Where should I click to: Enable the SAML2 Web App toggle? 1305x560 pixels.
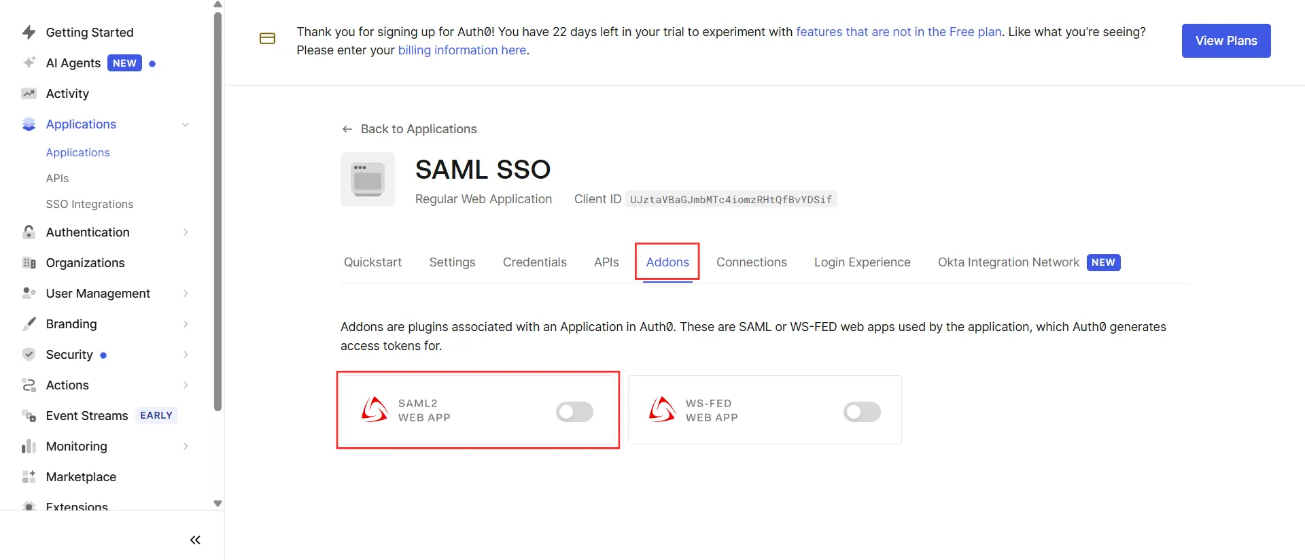[x=574, y=411]
